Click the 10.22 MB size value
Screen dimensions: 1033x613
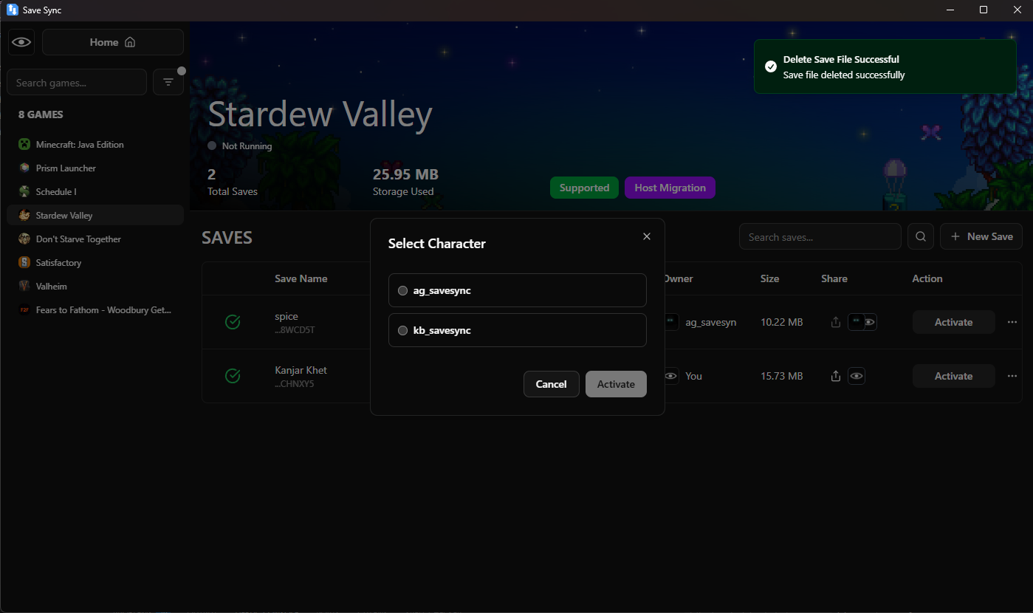click(x=782, y=322)
